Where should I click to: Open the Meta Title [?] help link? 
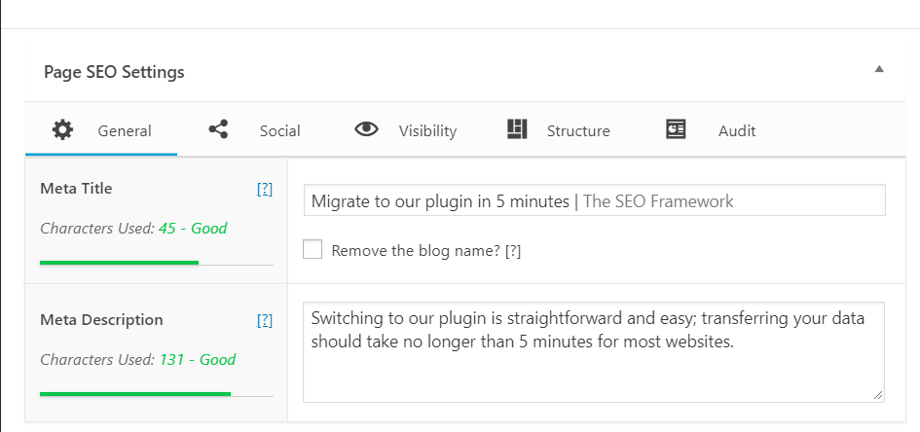point(265,189)
